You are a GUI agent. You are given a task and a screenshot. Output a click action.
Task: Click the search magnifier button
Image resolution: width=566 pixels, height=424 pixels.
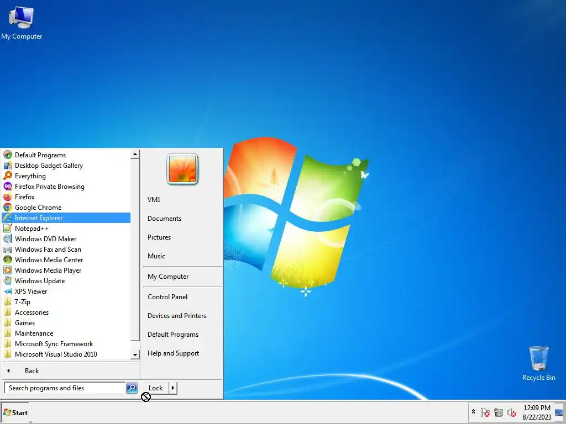[x=132, y=388]
